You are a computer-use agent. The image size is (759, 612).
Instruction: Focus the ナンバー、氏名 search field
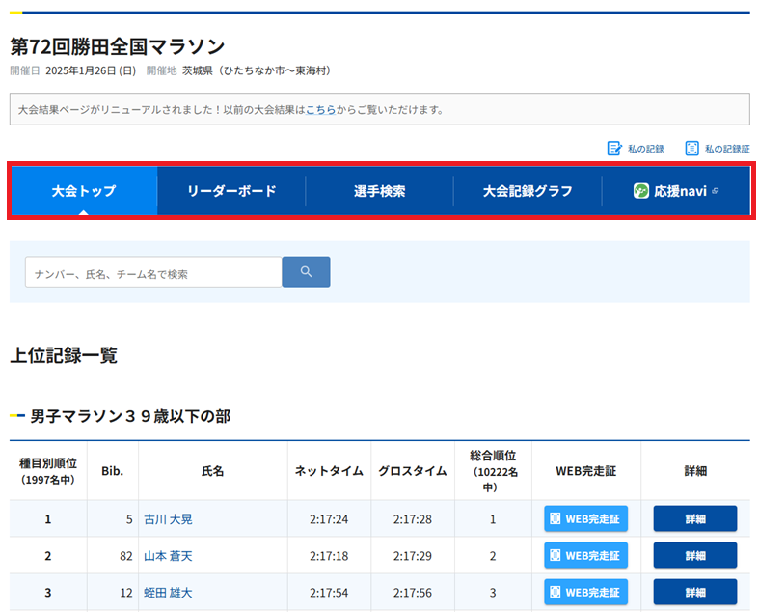pyautogui.click(x=153, y=273)
